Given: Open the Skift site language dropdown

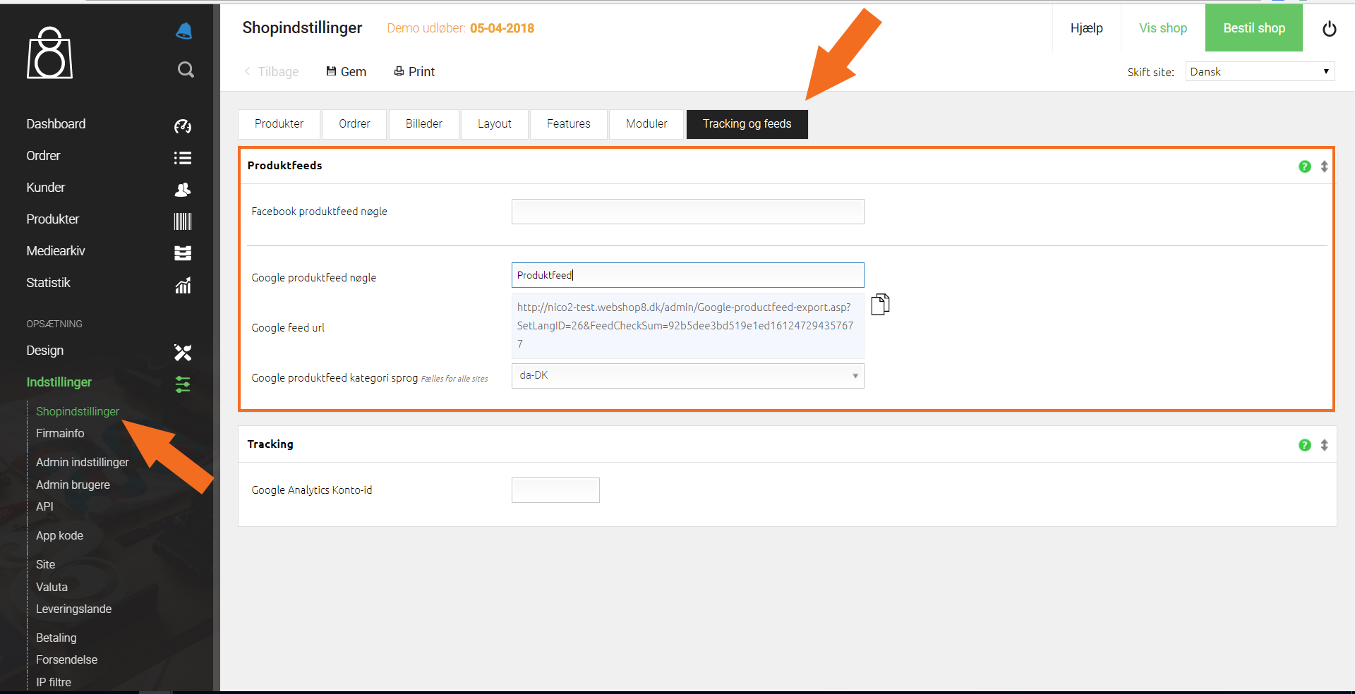Looking at the screenshot, I should coord(1260,71).
